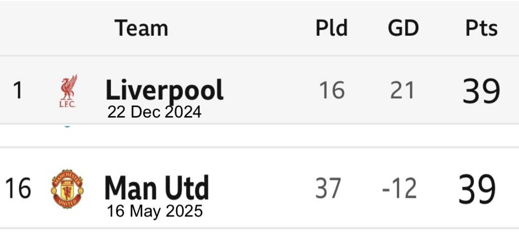The width and height of the screenshot is (519, 240).
Task: Open the Man Utd team name link
Action: tap(157, 188)
